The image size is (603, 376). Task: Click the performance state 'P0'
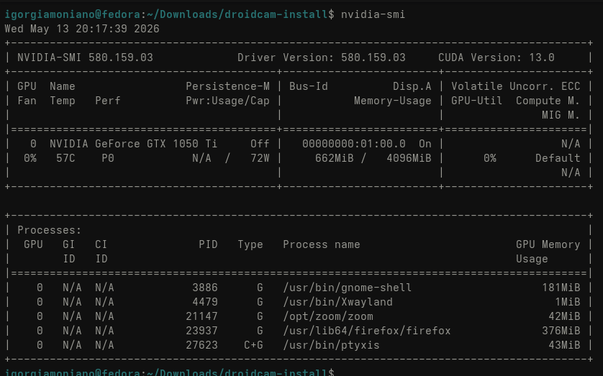[108, 158]
